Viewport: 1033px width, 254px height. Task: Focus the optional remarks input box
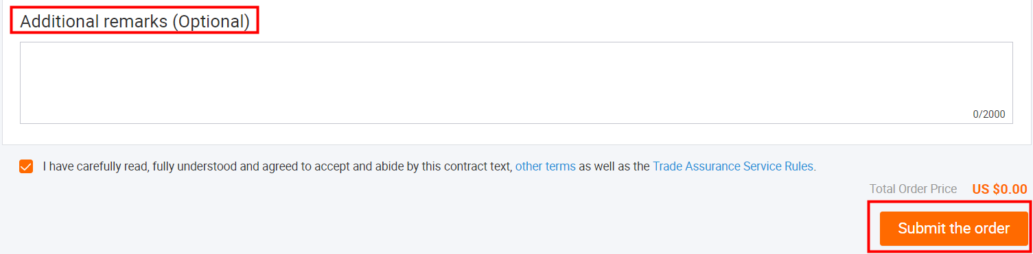(x=516, y=83)
